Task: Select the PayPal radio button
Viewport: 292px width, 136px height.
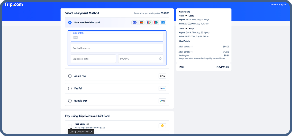Action: coord(70,88)
